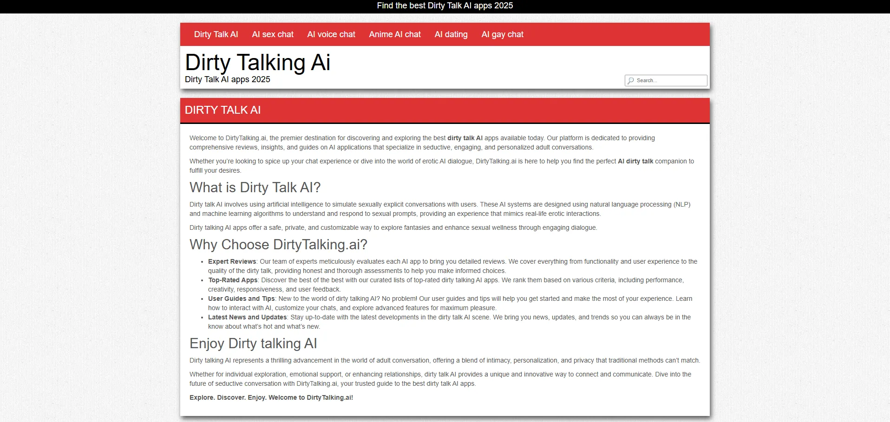
Task: Click the Latest News and Updates bullet label
Action: click(x=247, y=317)
